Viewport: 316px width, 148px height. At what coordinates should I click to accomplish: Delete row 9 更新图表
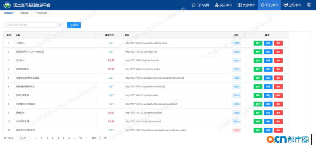click(x=278, y=113)
